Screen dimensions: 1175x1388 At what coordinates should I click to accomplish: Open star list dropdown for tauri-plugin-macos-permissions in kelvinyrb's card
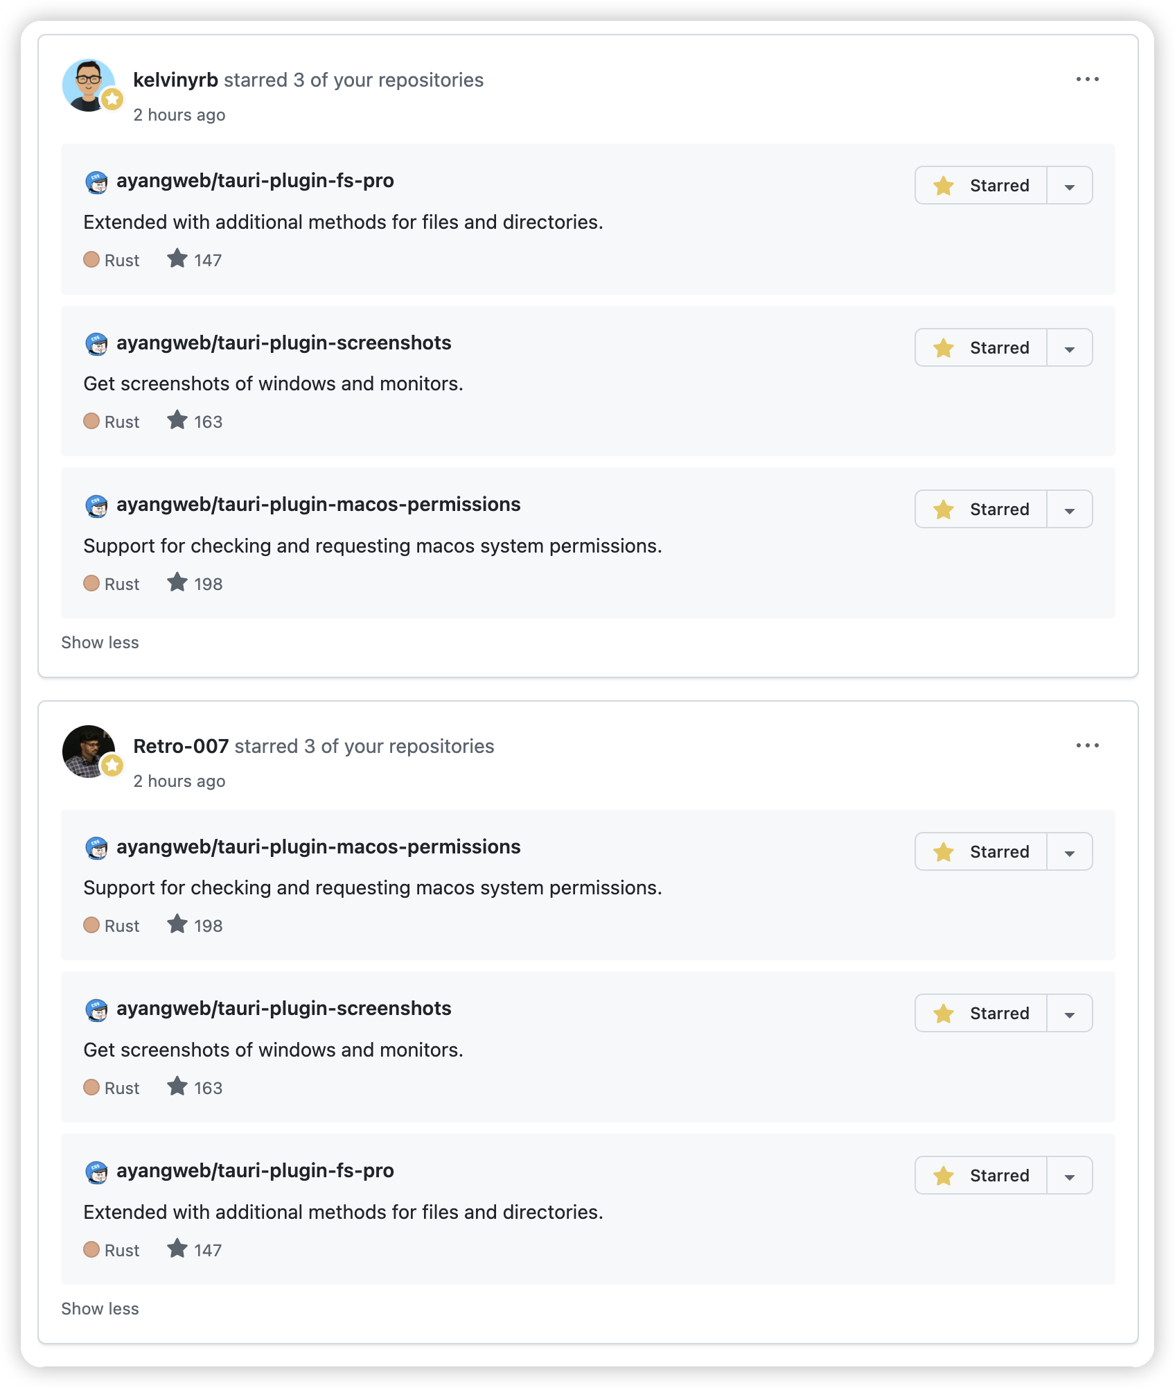coord(1070,510)
